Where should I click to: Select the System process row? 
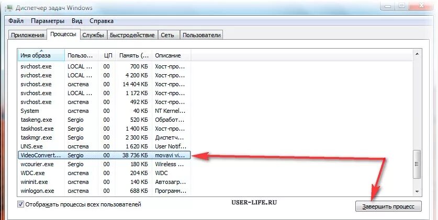coord(104,111)
